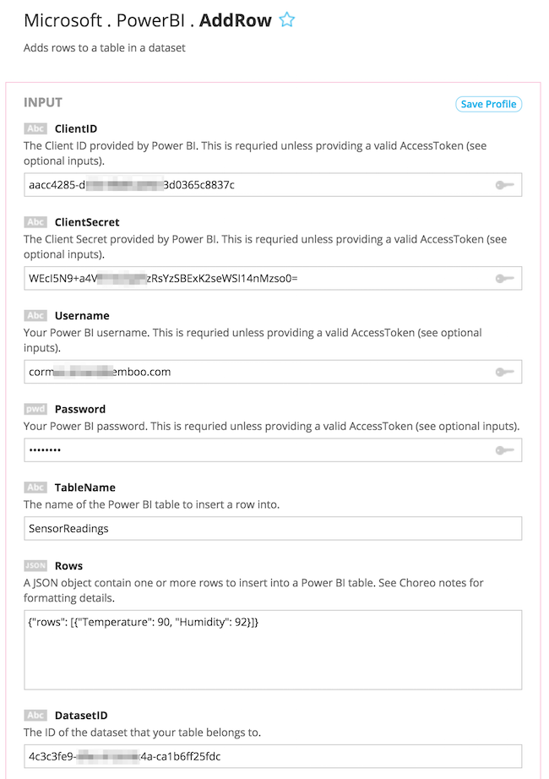Click the Abc type badge beside ClientSecret

click(35, 222)
